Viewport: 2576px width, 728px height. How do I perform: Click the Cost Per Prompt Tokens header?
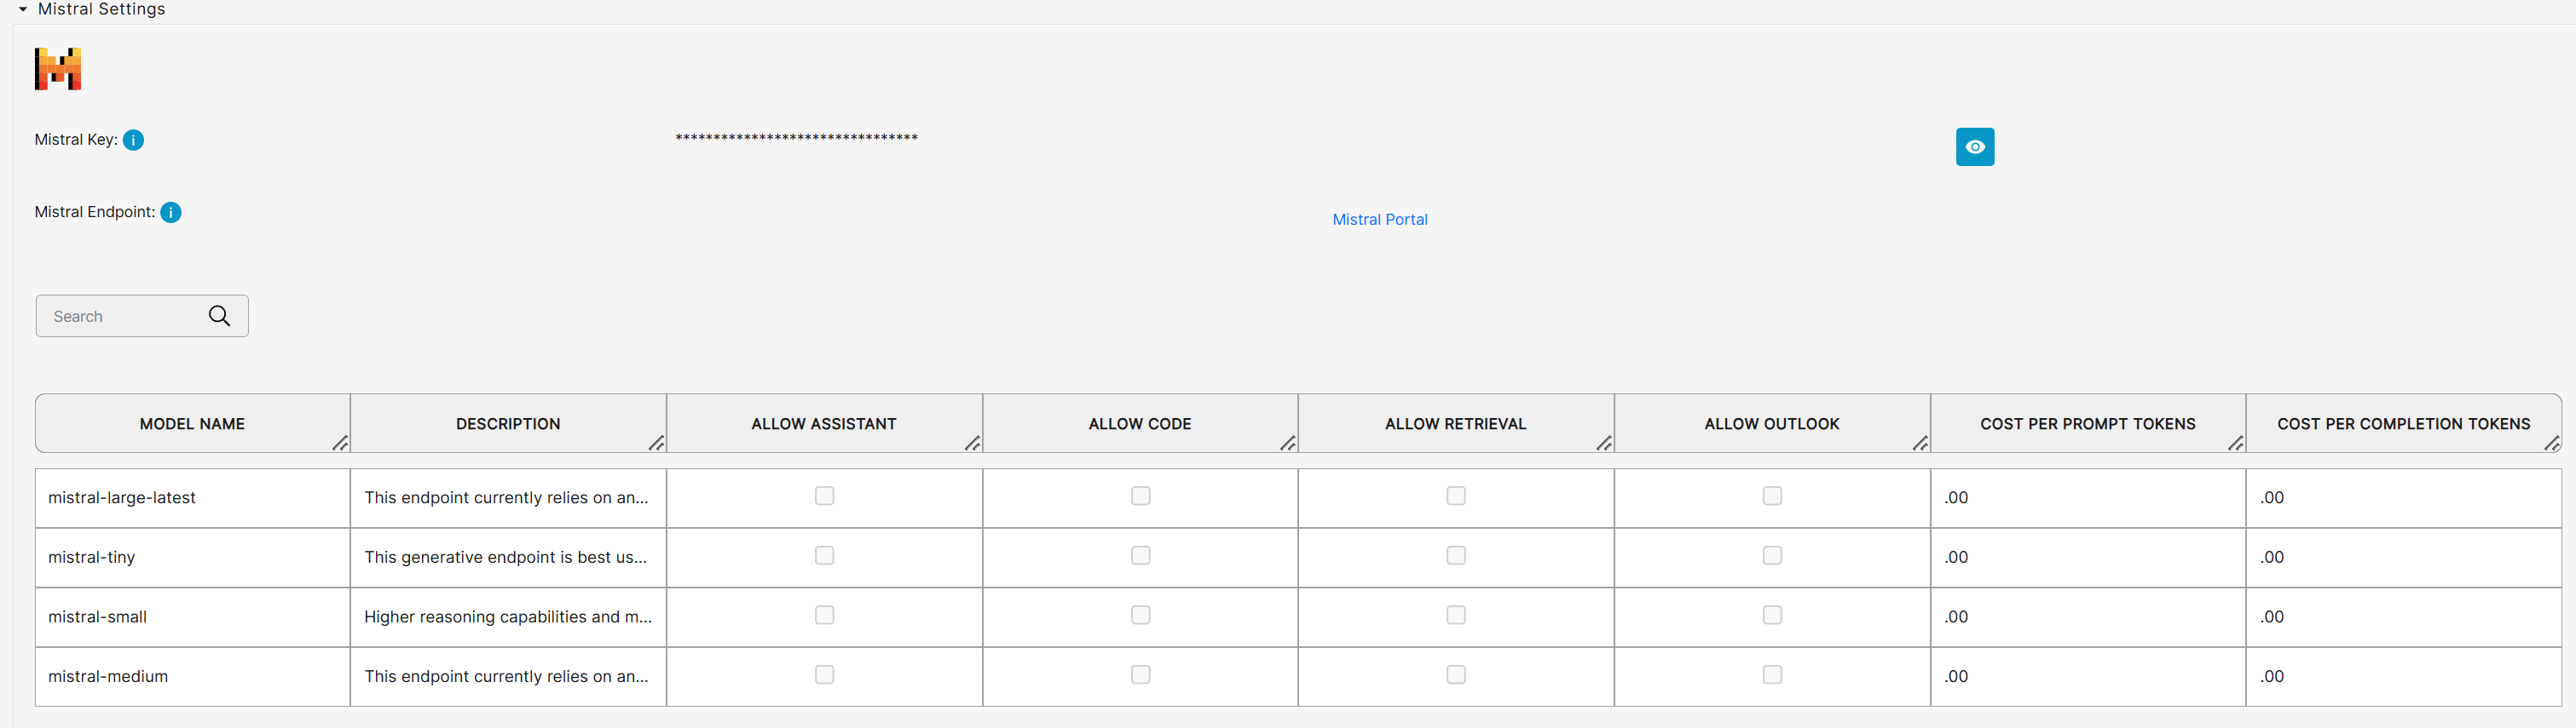pos(2087,423)
